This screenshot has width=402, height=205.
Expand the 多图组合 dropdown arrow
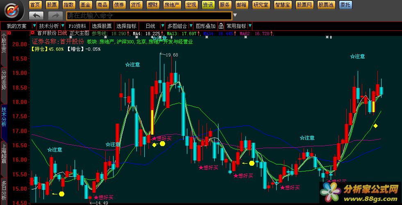pyautogui.click(x=191, y=26)
